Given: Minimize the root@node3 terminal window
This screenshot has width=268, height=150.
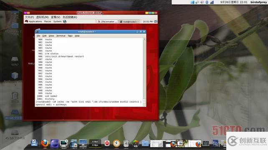Looking at the screenshot, I should pos(137,32).
